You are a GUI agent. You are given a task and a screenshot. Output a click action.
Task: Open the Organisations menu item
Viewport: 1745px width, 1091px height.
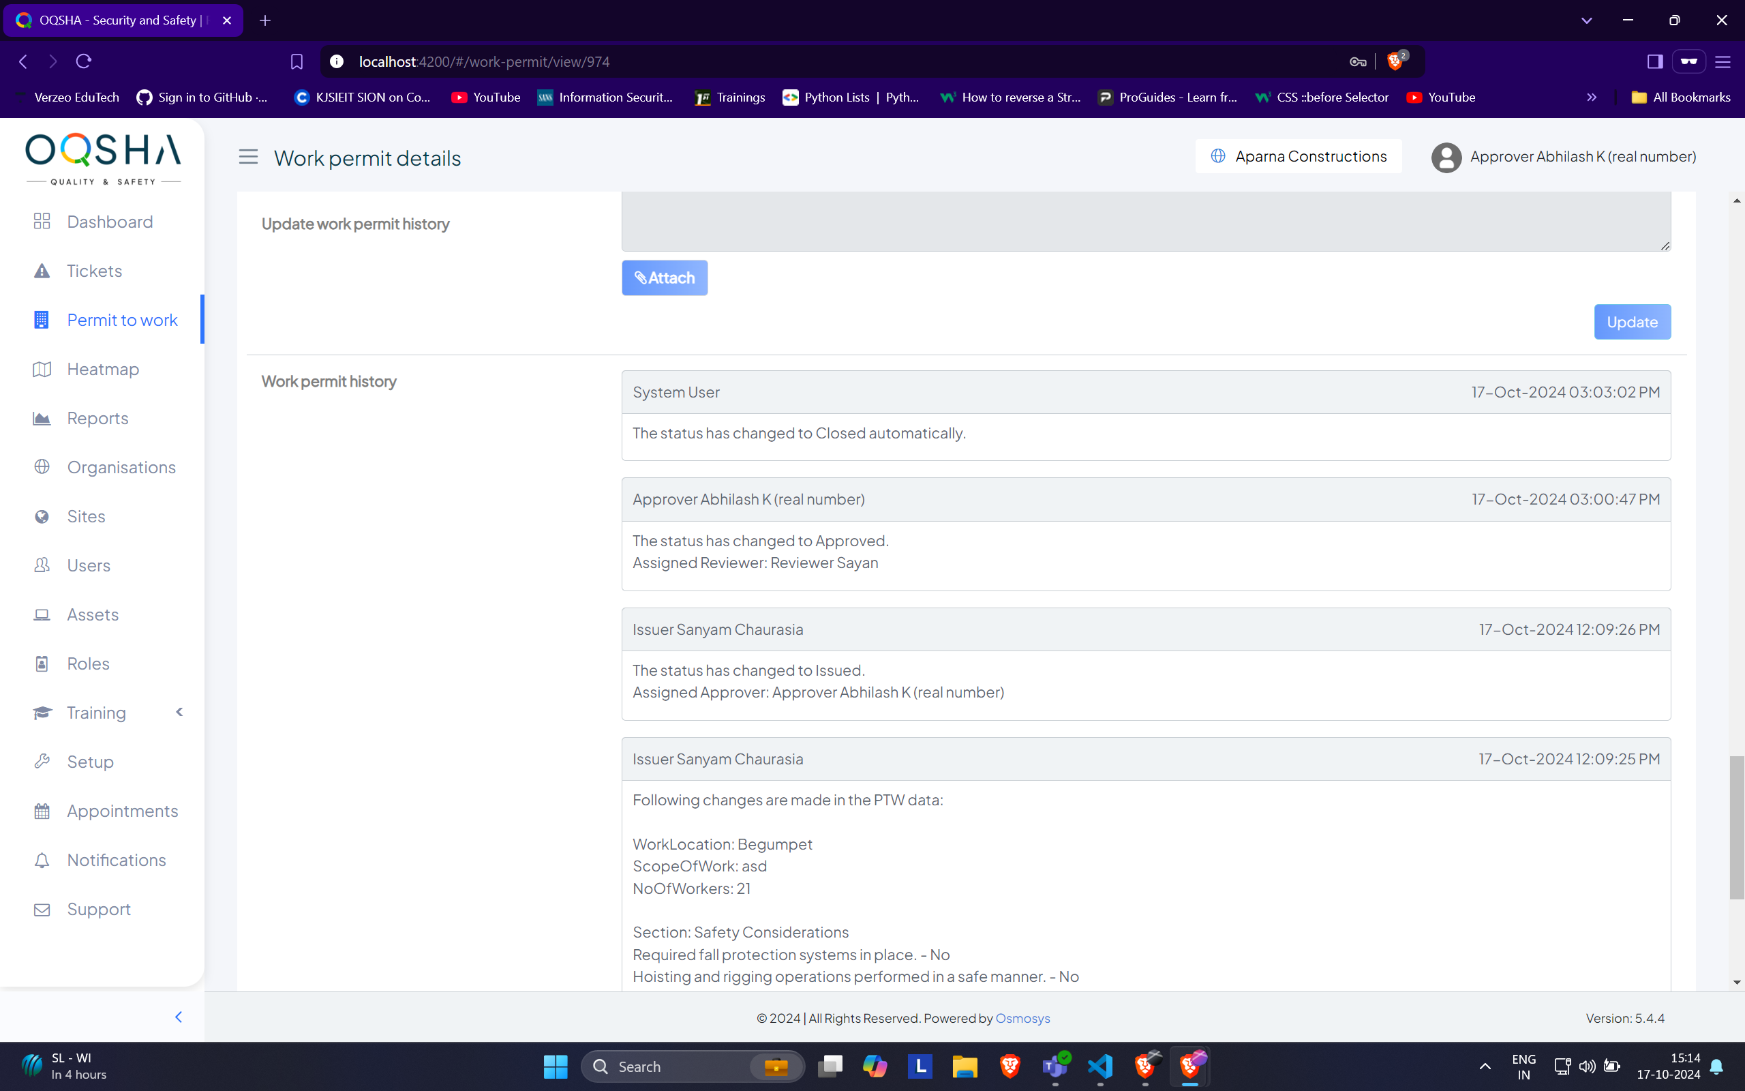pos(121,467)
